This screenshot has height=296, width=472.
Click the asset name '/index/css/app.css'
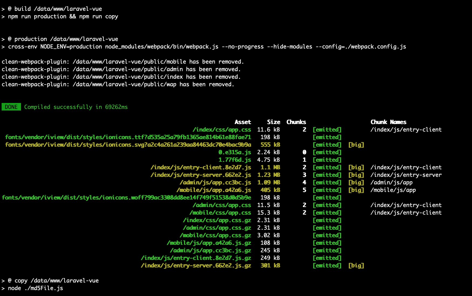[x=222, y=130]
